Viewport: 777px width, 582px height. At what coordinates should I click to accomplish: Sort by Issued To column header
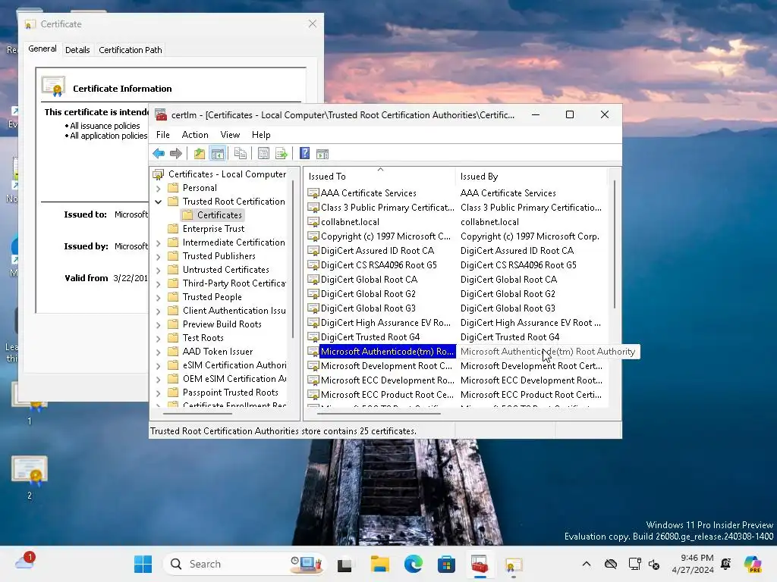pyautogui.click(x=379, y=176)
